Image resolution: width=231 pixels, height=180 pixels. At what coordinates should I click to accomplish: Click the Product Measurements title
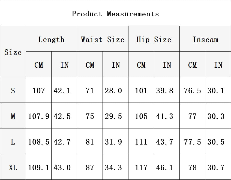[115, 14]
